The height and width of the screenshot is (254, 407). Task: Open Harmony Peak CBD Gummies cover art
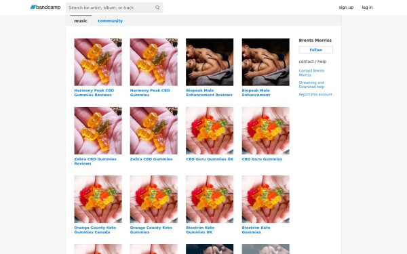coord(154,62)
